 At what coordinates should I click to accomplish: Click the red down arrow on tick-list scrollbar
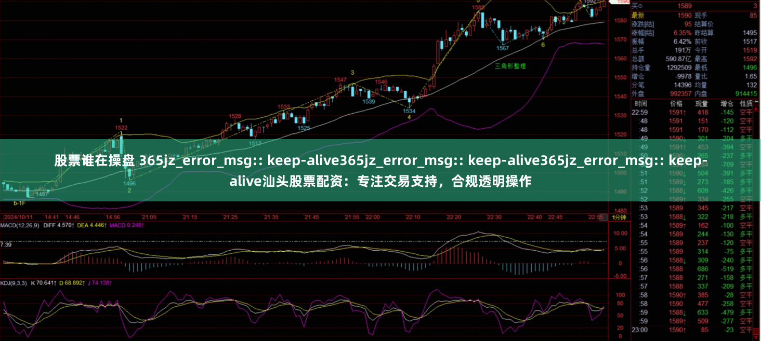point(755,337)
